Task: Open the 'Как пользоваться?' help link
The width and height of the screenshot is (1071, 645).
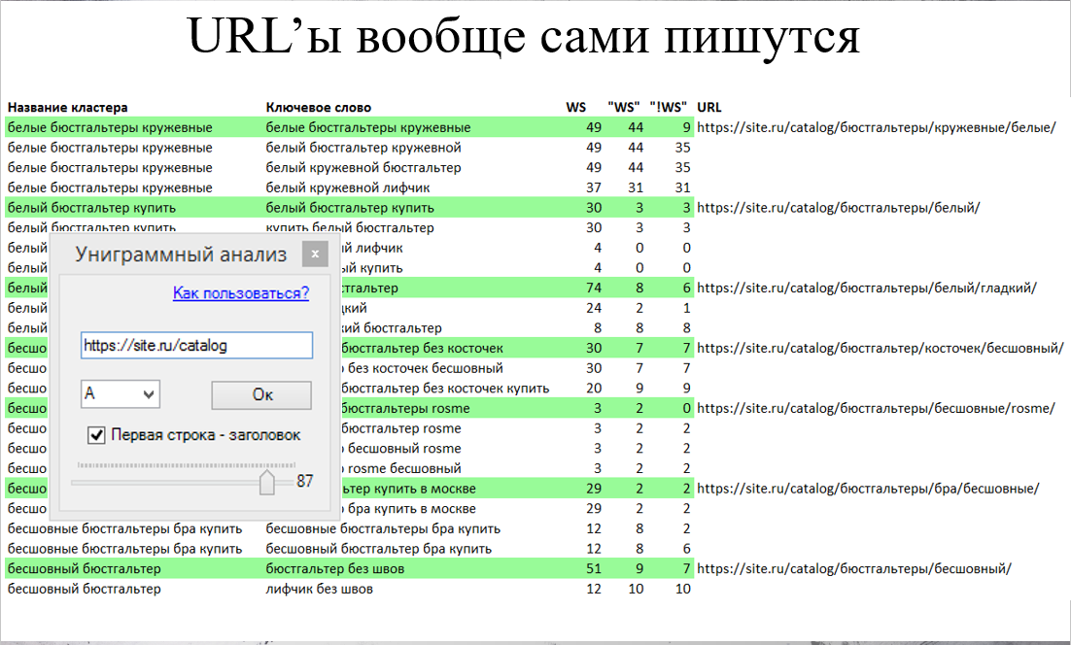Action: tap(240, 292)
